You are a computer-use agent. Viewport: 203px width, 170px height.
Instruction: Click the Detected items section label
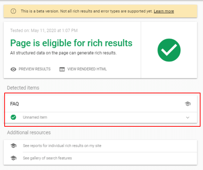[x=23, y=88]
